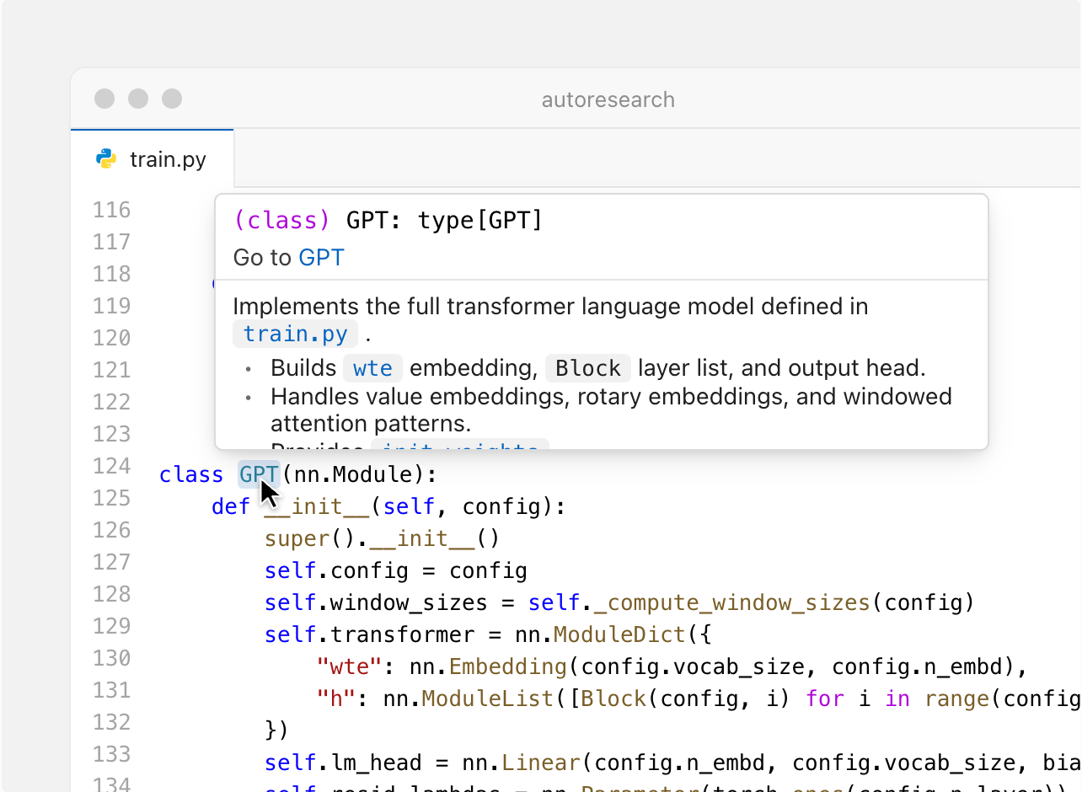
Task: Click '_compute_window_sizes' call on line 128
Action: (x=731, y=602)
